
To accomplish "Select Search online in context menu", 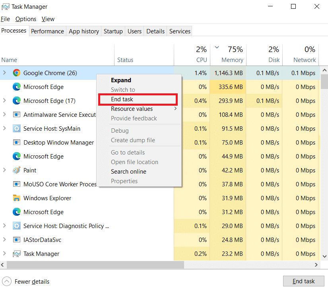I will (128, 172).
